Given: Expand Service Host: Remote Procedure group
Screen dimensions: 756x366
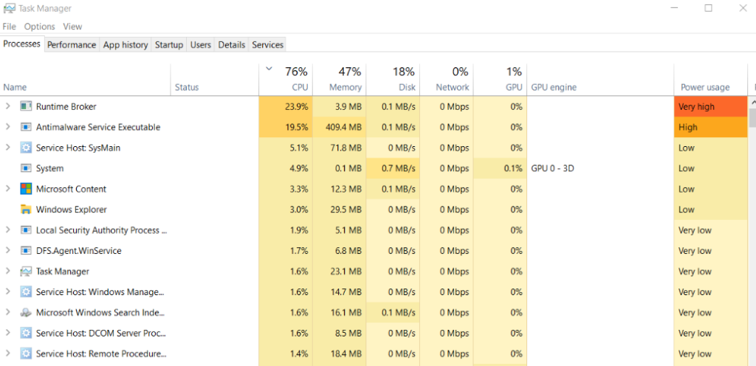Looking at the screenshot, I should tap(7, 354).
